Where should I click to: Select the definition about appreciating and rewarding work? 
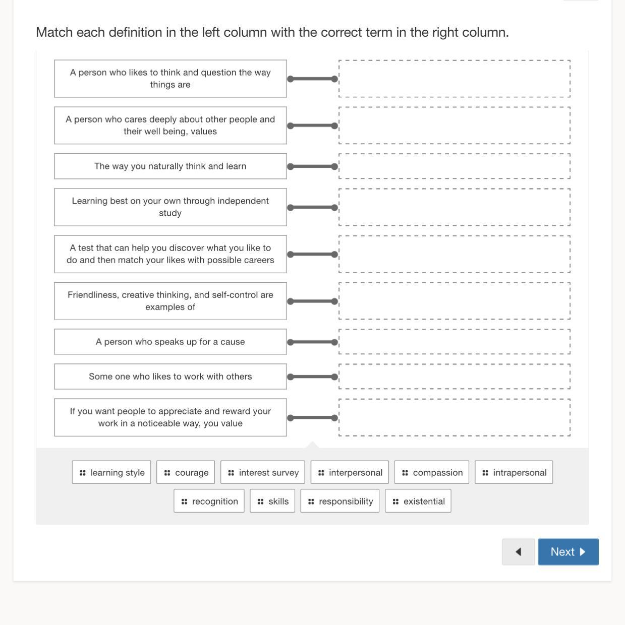[171, 417]
